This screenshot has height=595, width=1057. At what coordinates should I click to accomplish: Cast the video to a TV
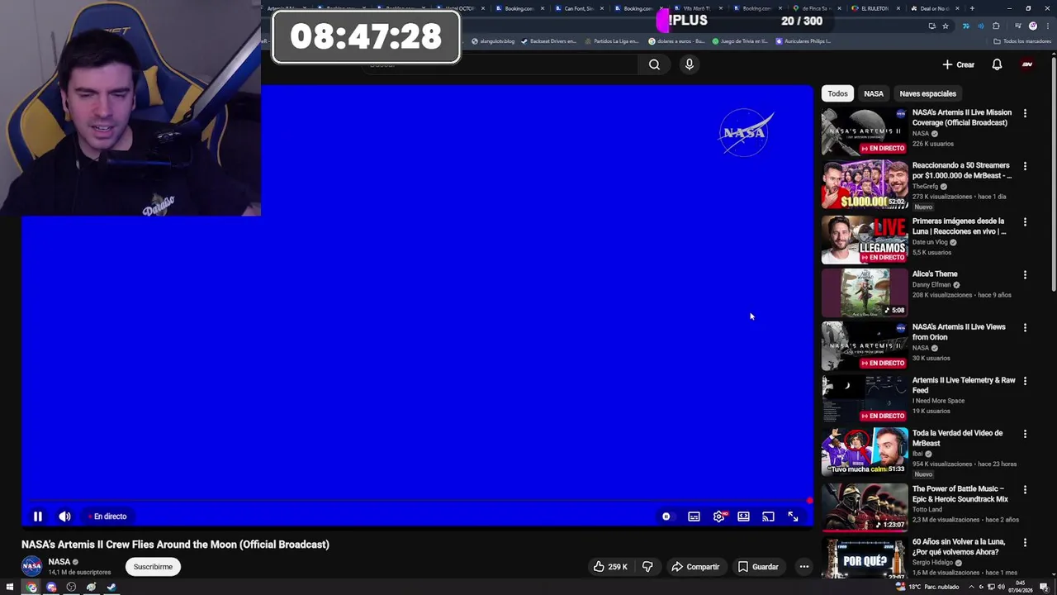[x=768, y=516]
